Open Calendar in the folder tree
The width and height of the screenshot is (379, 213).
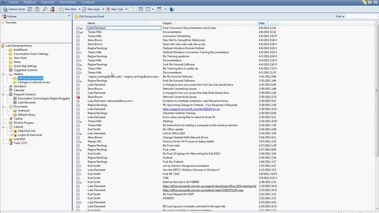[19, 91]
